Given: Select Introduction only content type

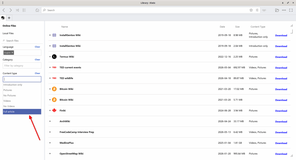Looking at the screenshot, I should click(x=22, y=85).
